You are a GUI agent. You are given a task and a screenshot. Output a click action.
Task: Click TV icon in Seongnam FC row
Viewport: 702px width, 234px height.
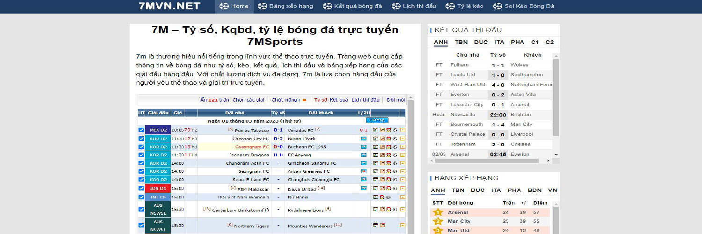364,172
